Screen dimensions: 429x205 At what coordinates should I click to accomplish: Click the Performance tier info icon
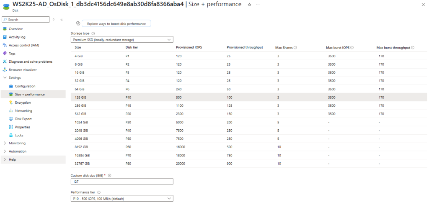(x=99, y=192)
